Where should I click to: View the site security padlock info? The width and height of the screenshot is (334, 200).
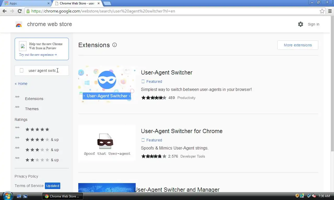(x=28, y=11)
